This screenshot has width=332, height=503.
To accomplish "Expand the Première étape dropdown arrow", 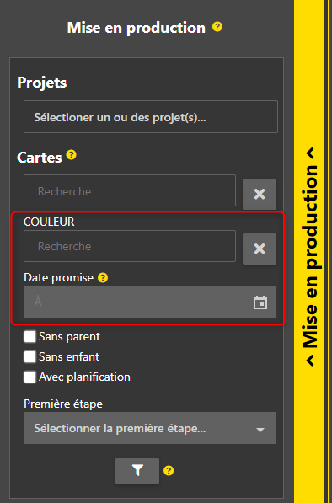I will tap(260, 430).
